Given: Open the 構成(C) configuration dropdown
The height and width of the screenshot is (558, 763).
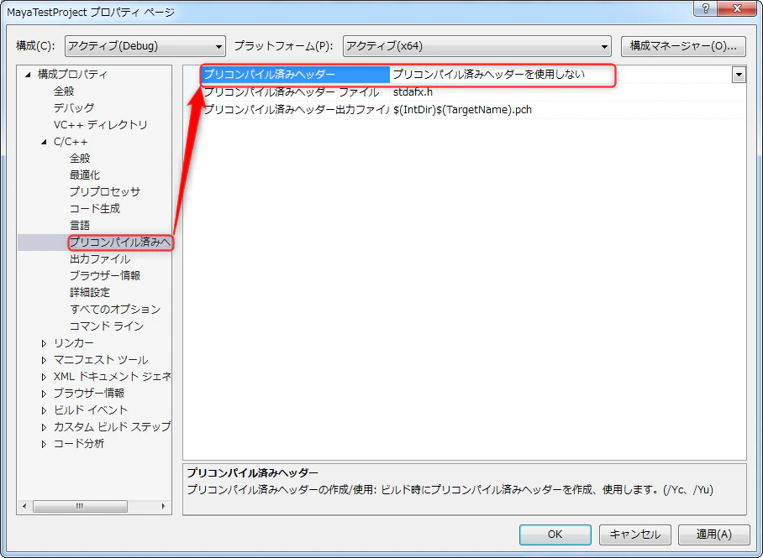Looking at the screenshot, I should point(145,47).
